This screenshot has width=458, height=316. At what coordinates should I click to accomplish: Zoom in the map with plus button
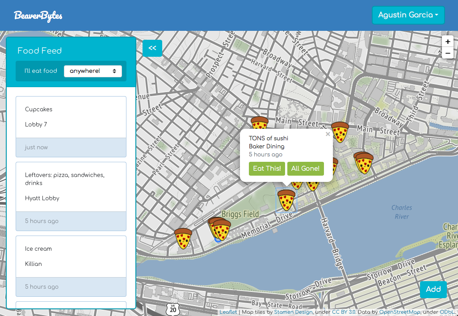(447, 42)
